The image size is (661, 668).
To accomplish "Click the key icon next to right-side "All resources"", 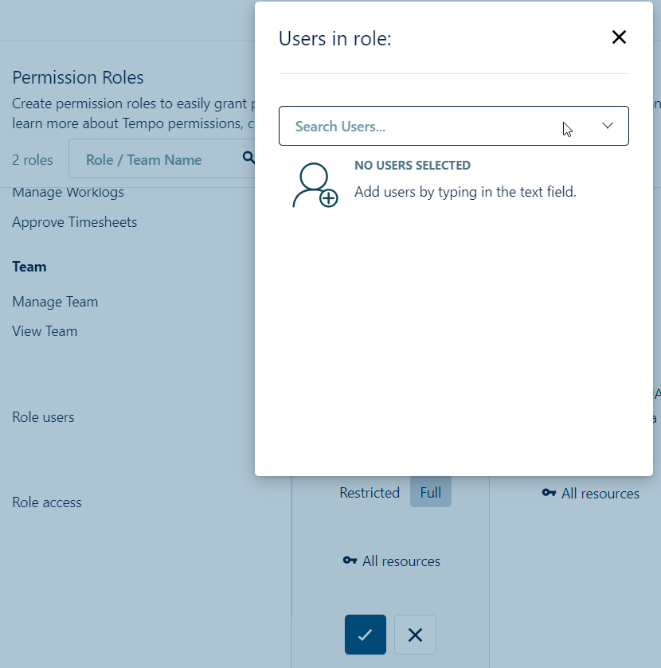I will coord(549,493).
